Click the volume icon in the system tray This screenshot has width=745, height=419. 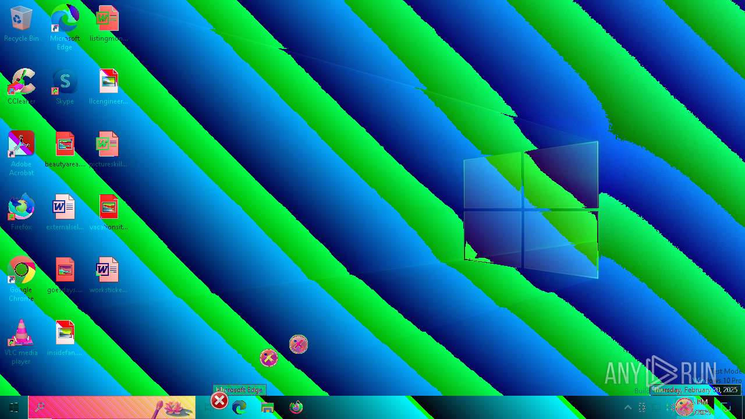point(671,407)
